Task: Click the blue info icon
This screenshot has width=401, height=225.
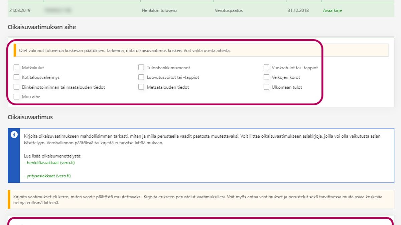Action: 14,135
